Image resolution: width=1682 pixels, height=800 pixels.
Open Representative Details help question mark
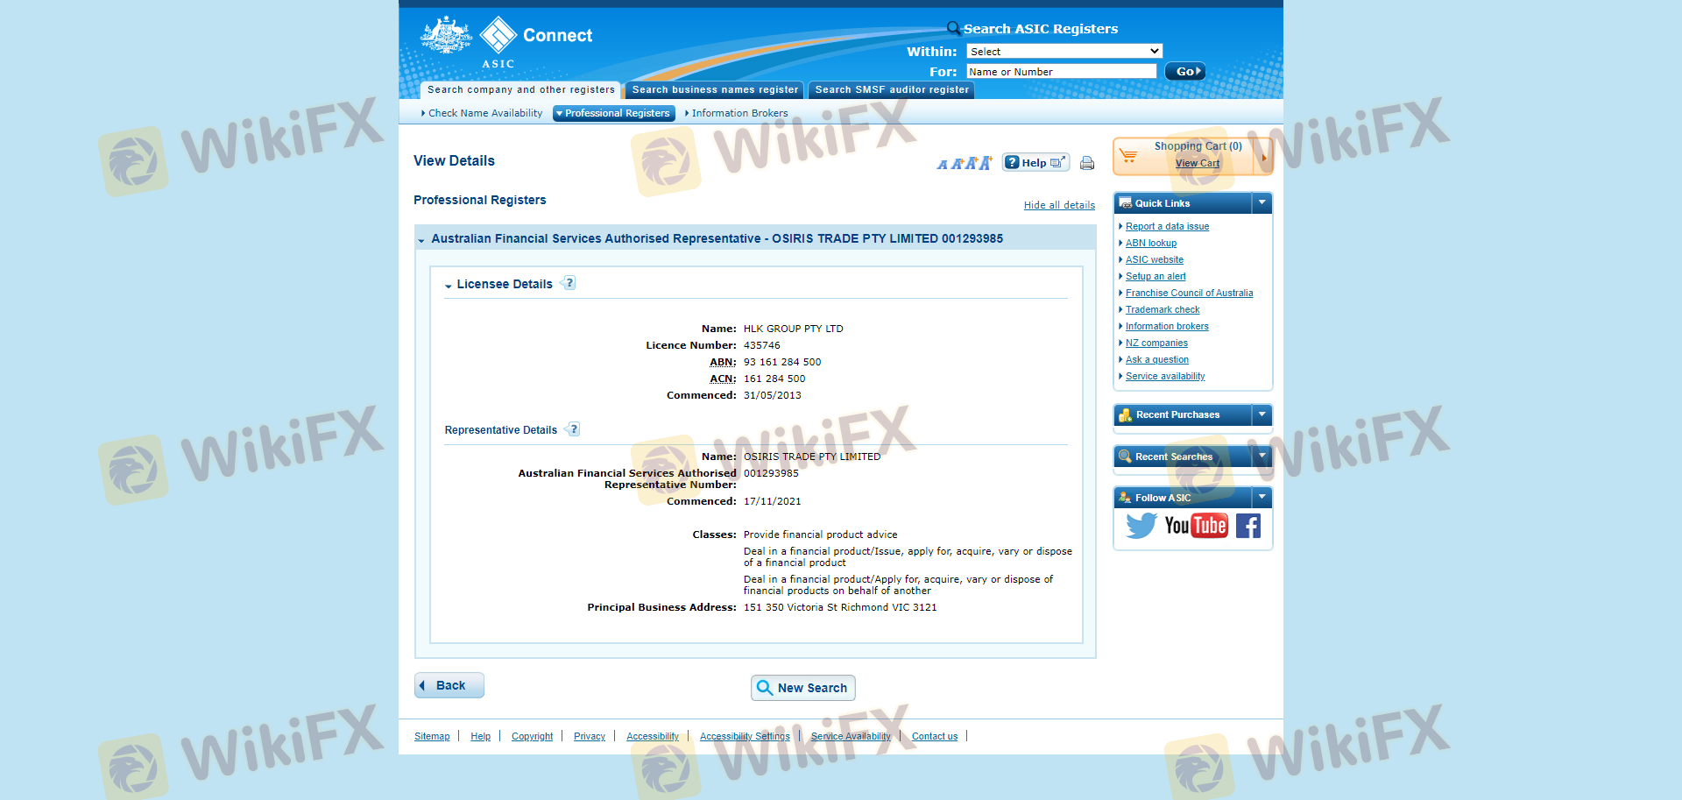point(573,429)
